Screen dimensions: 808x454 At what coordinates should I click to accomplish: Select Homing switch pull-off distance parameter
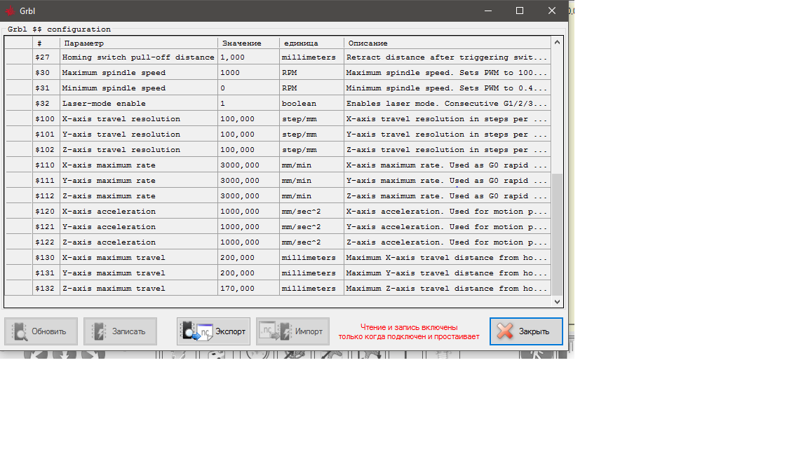[139, 57]
